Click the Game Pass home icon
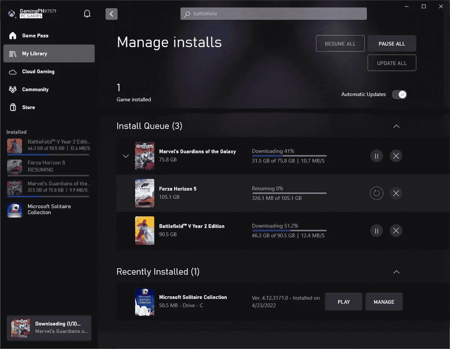This screenshot has width=450, height=349. (13, 35)
